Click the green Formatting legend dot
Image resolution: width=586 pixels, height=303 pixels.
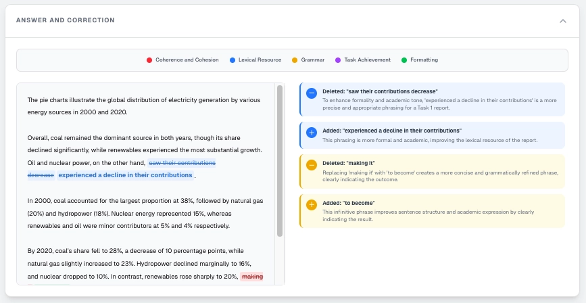(x=404, y=60)
